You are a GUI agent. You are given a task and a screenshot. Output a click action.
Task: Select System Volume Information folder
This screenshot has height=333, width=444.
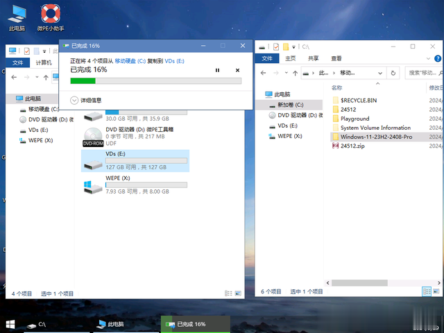coord(371,128)
